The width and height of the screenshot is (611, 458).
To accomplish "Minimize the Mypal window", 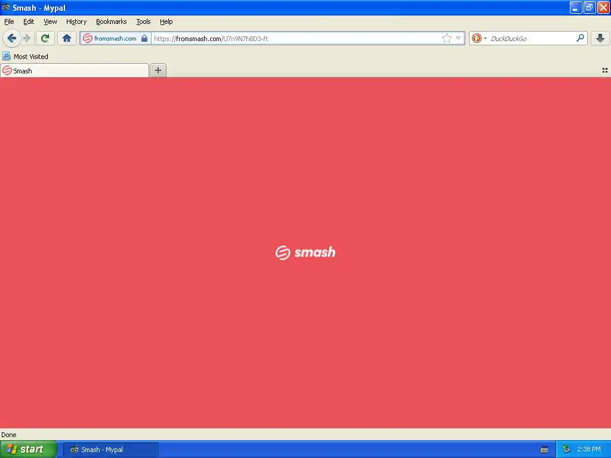I will 576,7.
